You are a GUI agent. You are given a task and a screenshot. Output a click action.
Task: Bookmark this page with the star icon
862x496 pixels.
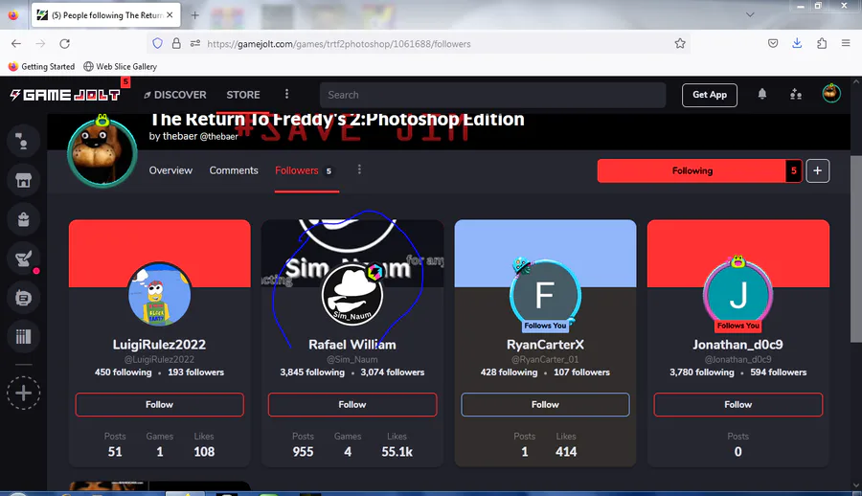click(680, 43)
